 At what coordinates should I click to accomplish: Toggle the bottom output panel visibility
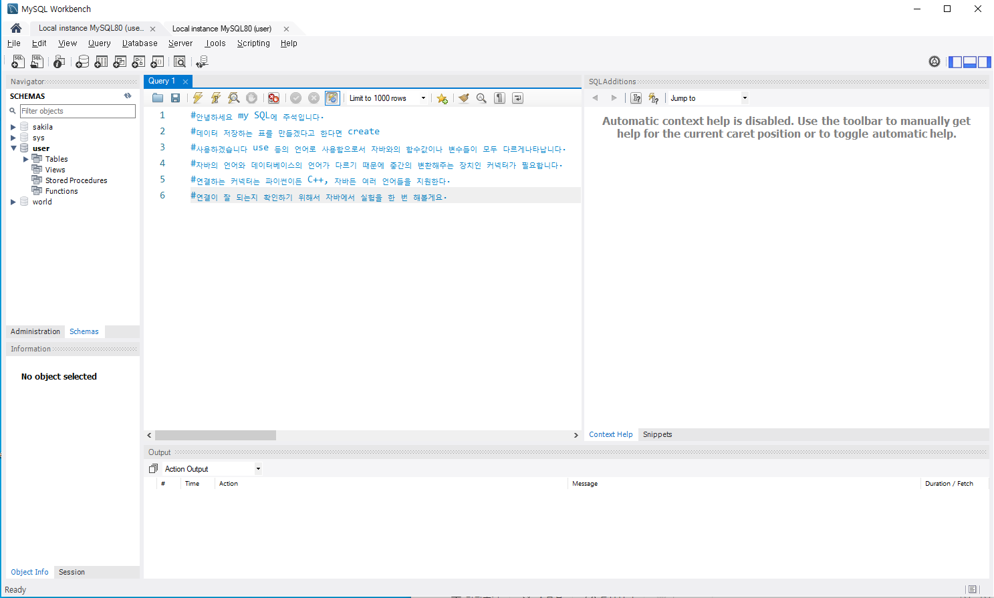point(970,61)
